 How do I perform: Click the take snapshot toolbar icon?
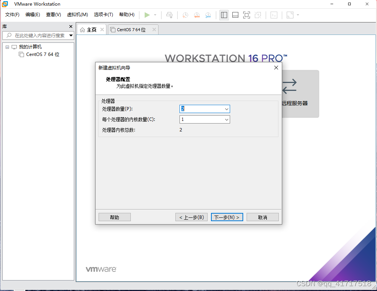[185, 15]
